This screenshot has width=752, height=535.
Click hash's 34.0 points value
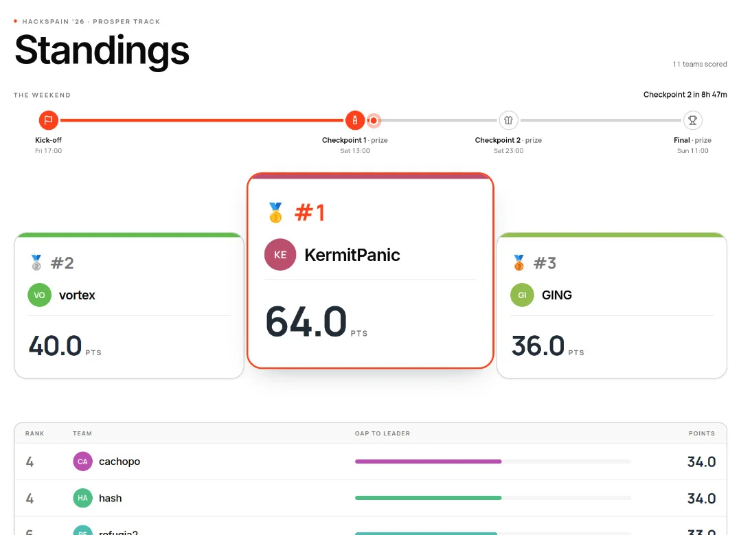tap(702, 499)
